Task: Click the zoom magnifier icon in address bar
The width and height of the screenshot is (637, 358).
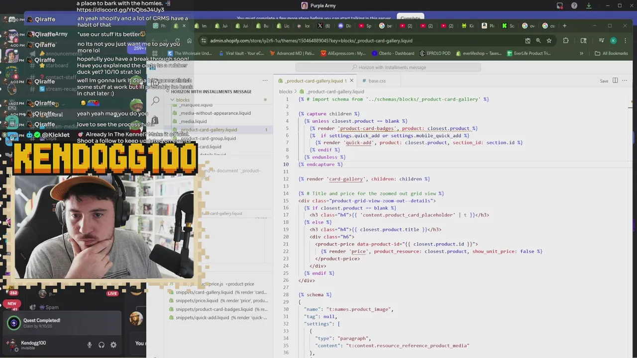Action: coord(538,41)
